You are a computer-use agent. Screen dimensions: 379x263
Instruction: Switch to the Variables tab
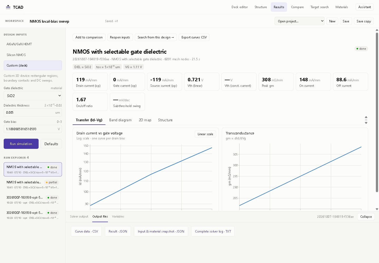point(118,216)
